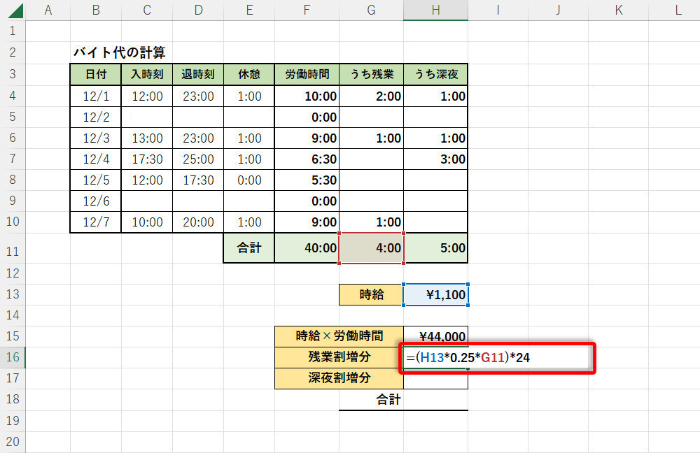Image resolution: width=700 pixels, height=453 pixels.
Task: Select row 2 header
Action: pyautogui.click(x=13, y=52)
